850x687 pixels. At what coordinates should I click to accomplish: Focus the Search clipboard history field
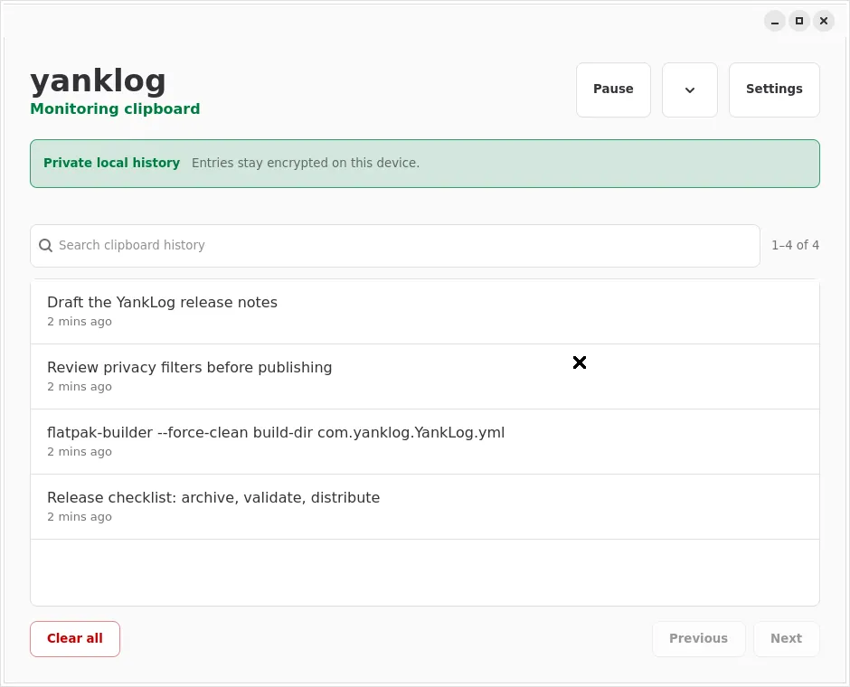pyautogui.click(x=394, y=246)
